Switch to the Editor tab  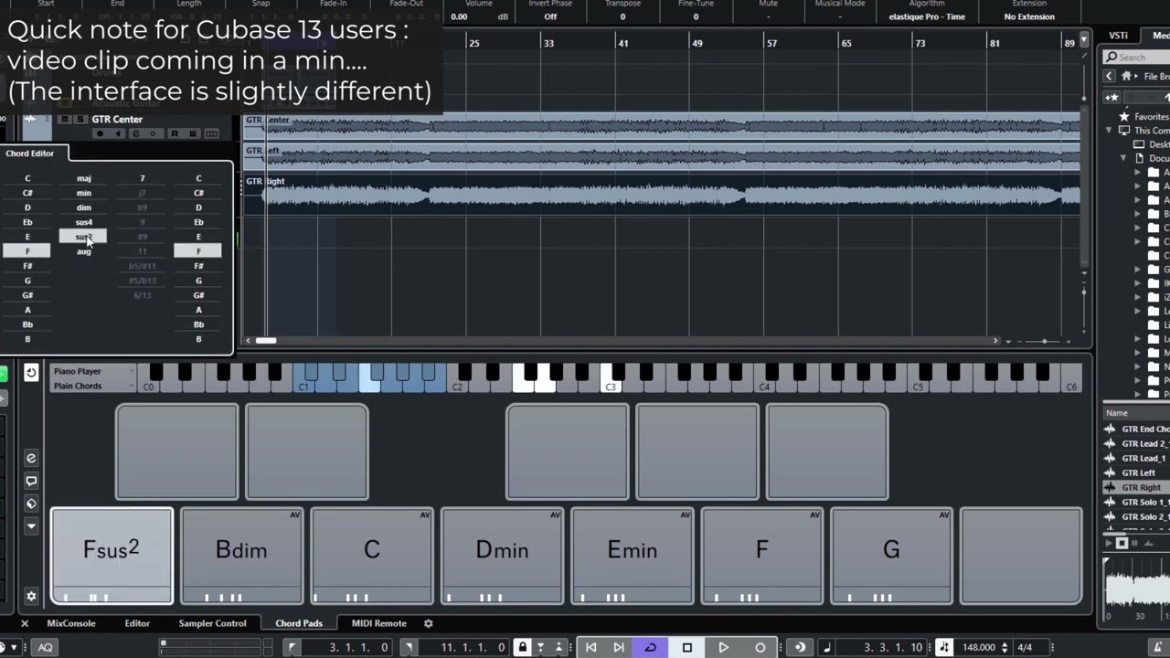(x=137, y=623)
